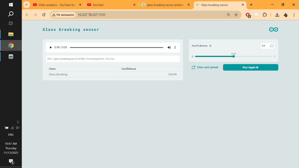
Task: Open the audio player three-dot options menu
Action: coord(175,48)
